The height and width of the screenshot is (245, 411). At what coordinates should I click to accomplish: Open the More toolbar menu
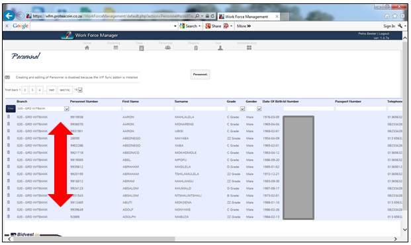click(244, 26)
